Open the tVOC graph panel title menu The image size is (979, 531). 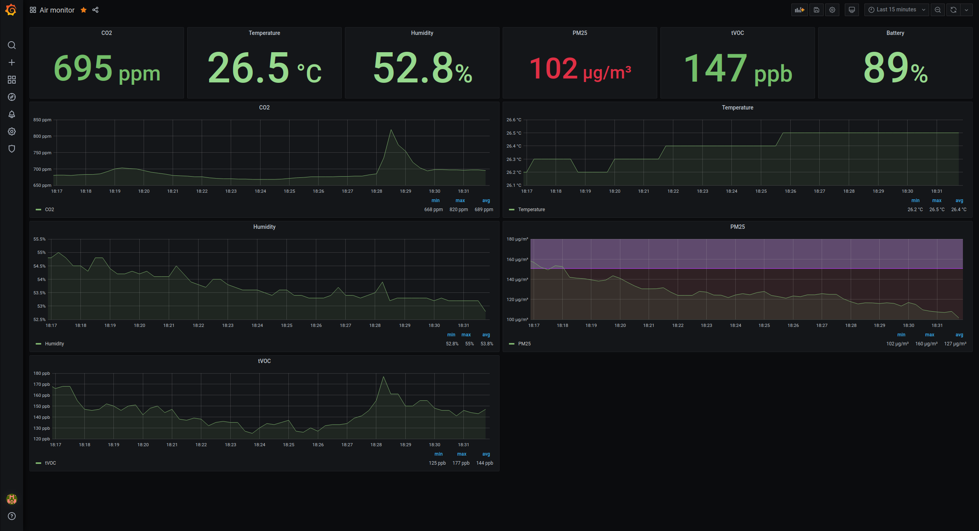click(x=264, y=361)
